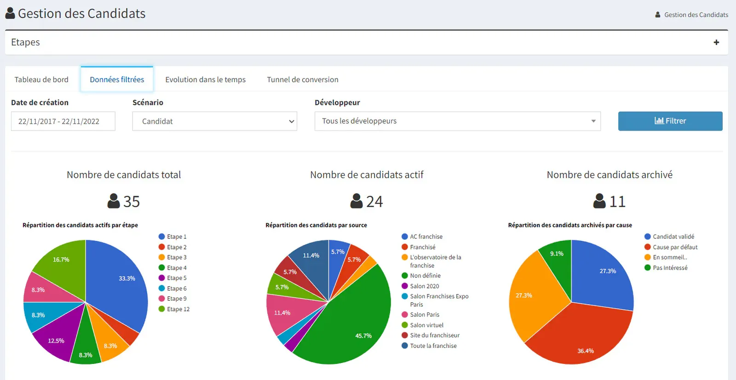Click the date range input field
The width and height of the screenshot is (736, 380).
click(x=63, y=121)
